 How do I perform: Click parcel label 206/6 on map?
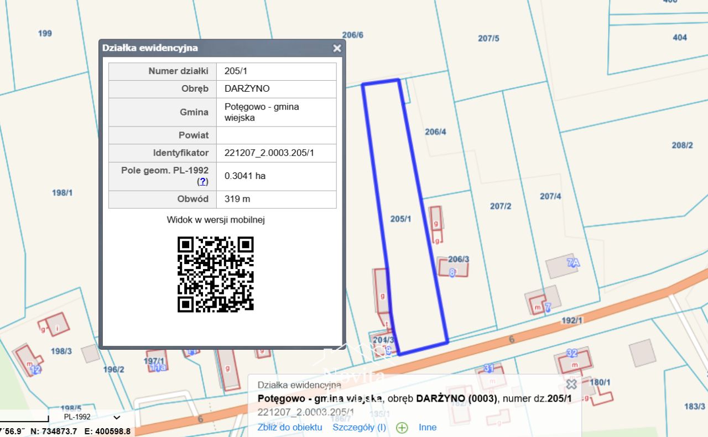click(353, 35)
